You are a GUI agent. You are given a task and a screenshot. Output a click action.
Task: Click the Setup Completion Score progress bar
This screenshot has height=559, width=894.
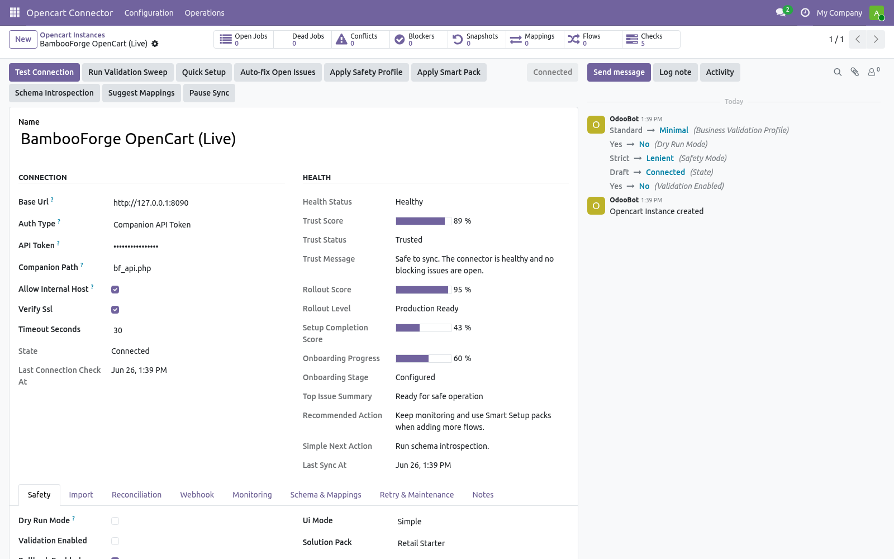pyautogui.click(x=423, y=328)
